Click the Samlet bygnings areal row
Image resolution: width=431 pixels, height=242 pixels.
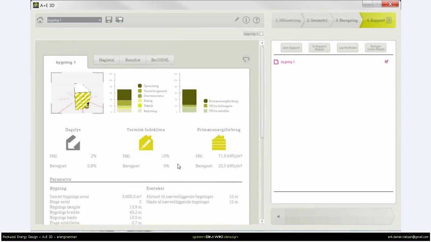pyautogui.click(x=96, y=197)
